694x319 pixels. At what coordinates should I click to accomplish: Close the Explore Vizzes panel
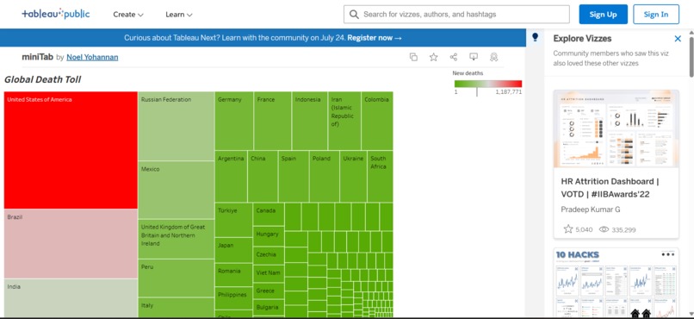click(x=678, y=39)
